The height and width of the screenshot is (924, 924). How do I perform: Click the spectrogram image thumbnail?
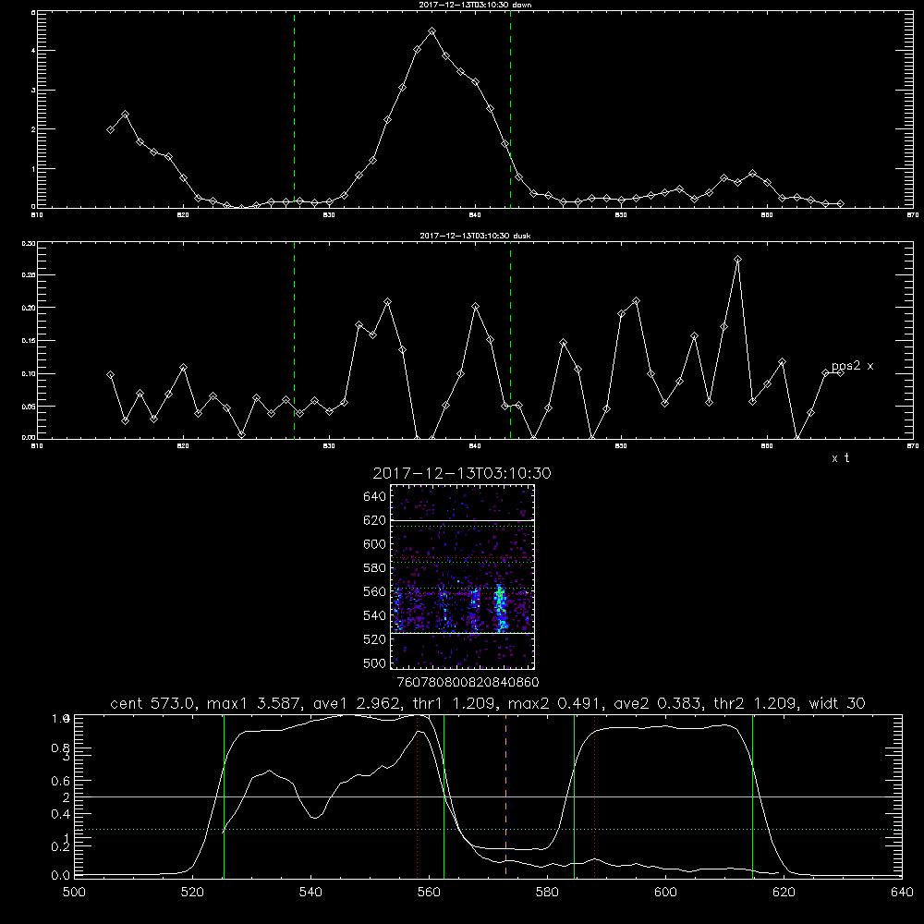point(463,577)
